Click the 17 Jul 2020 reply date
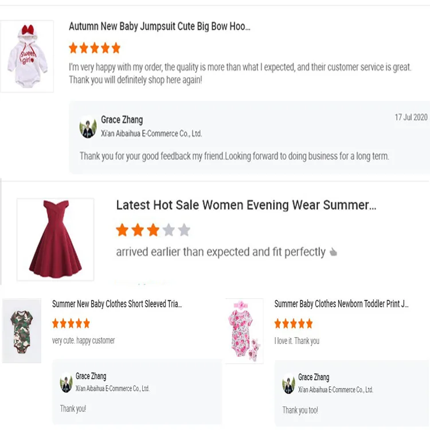Screen dimensions: 430x430 point(411,118)
